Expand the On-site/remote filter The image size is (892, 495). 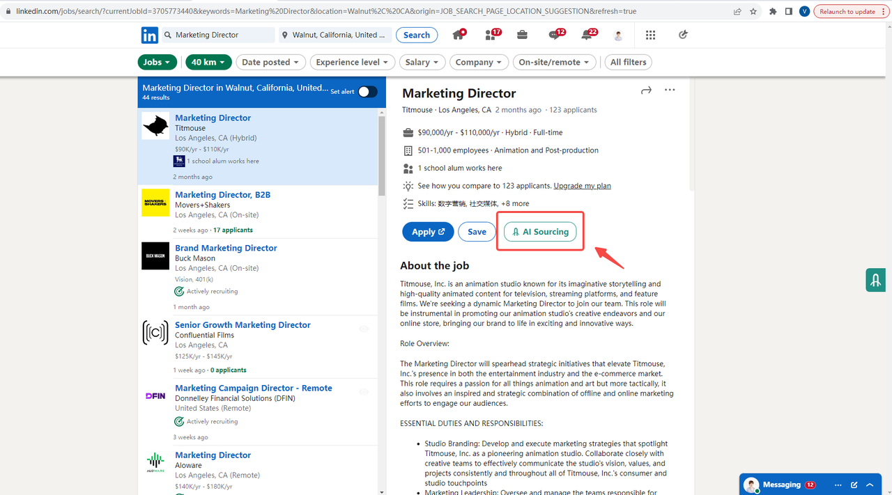coord(555,62)
